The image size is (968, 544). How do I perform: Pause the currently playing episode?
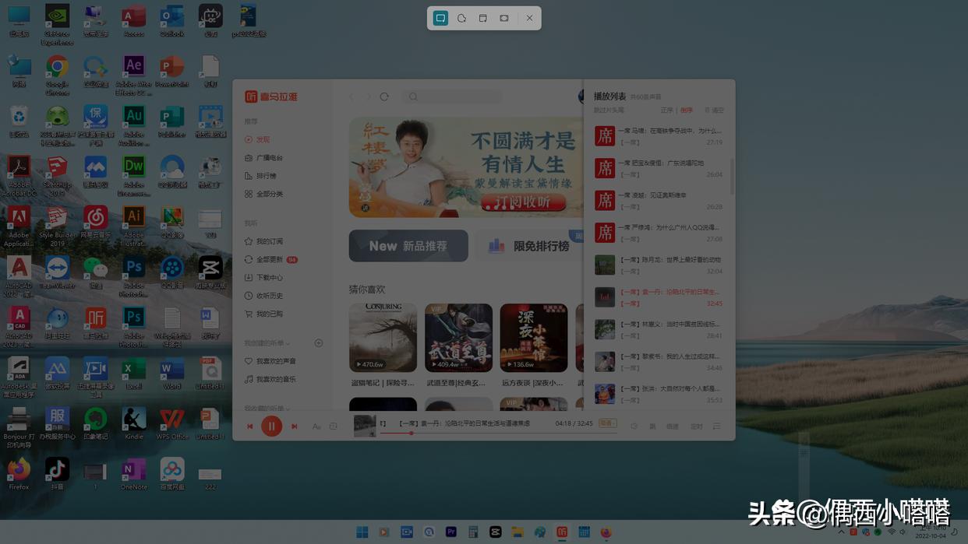tap(271, 426)
